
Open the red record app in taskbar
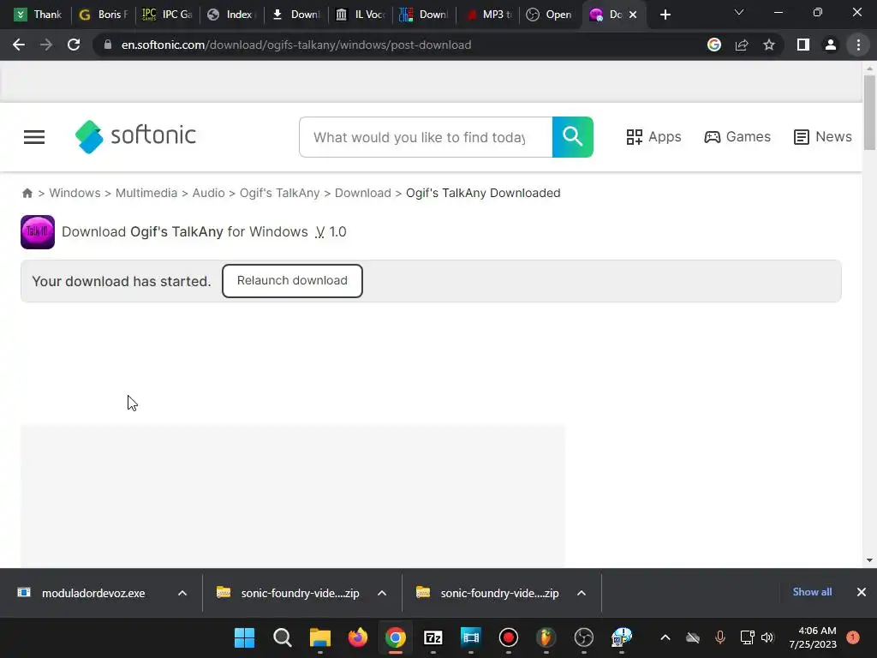pyautogui.click(x=509, y=637)
